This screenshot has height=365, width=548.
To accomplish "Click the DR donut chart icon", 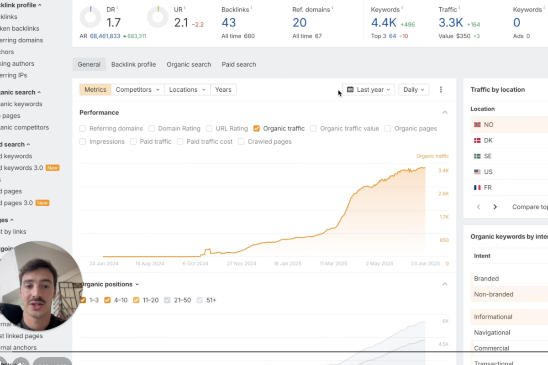I will (x=90, y=18).
